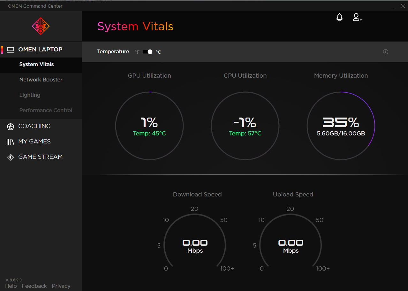Screen dimensions: 408x291
Task: Click the temperature info icon
Action: point(386,52)
